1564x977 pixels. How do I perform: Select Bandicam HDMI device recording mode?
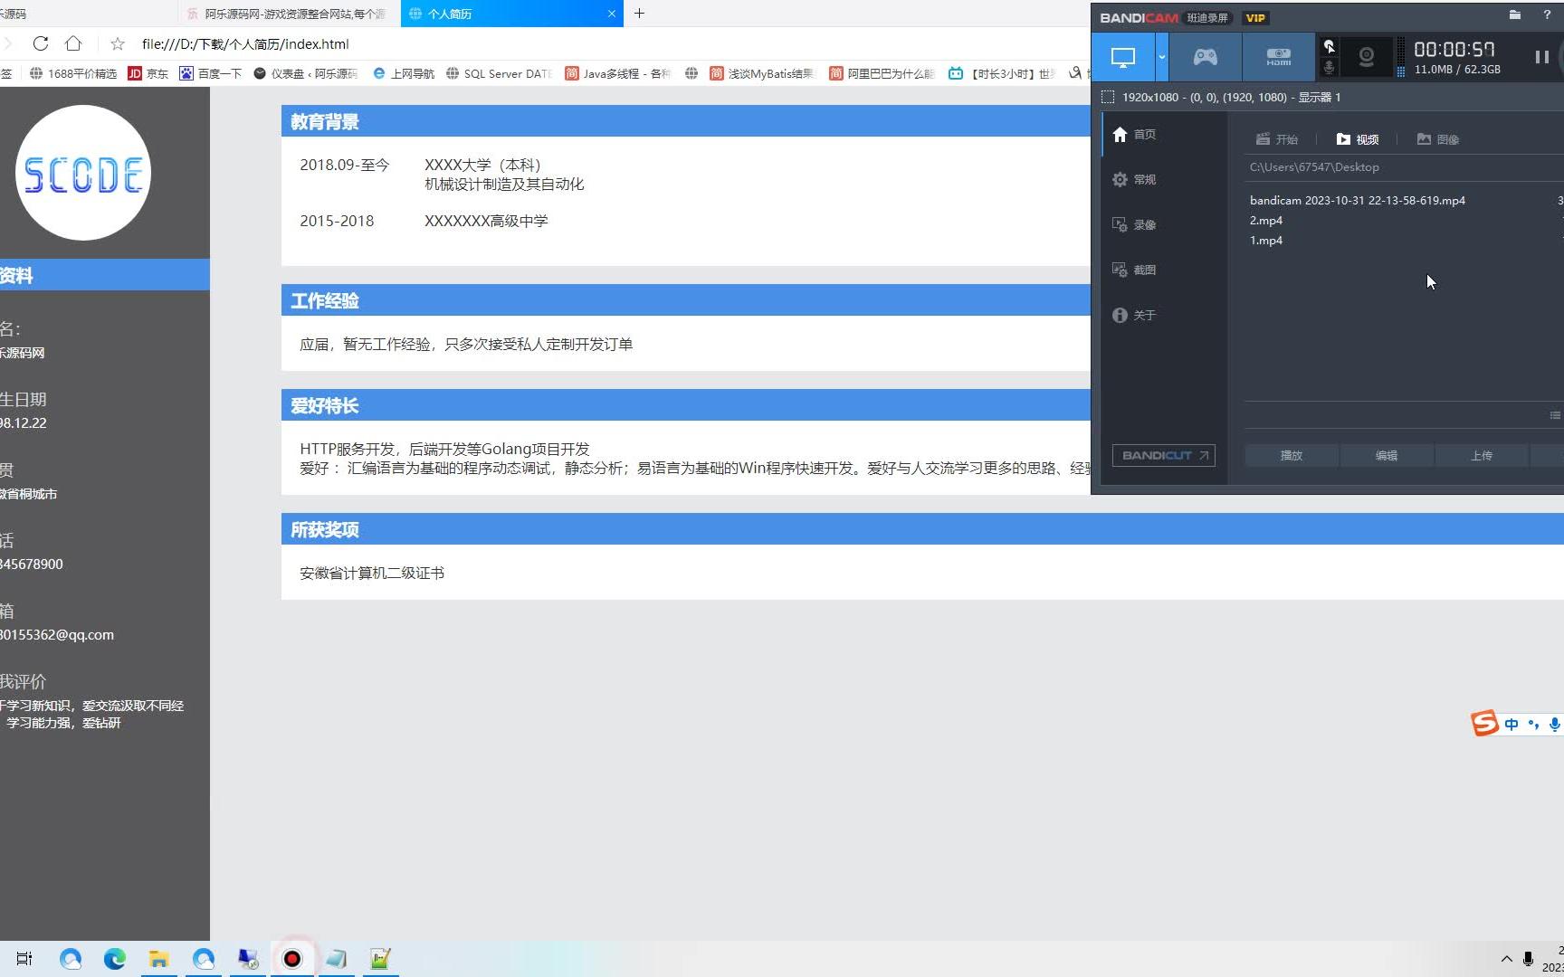[1278, 57]
